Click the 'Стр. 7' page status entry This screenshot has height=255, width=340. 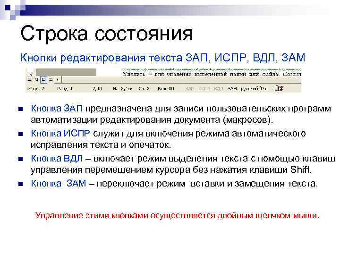pyautogui.click(x=37, y=88)
